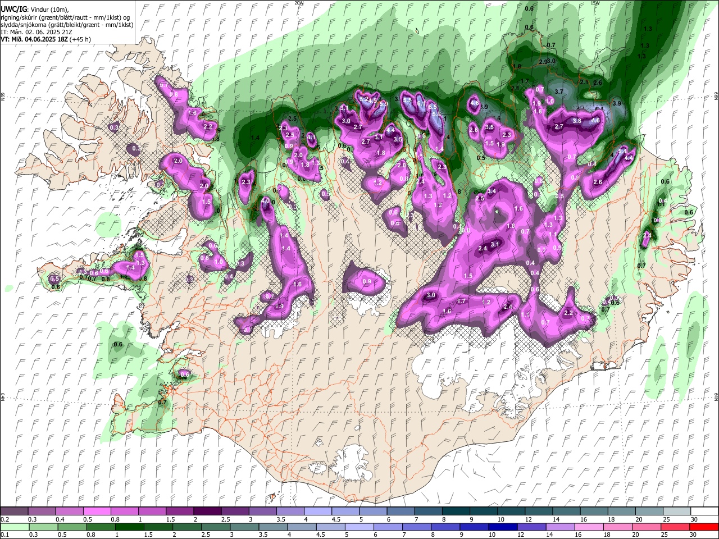Viewport: 719px width, 539px height.
Task: Select upper legend swatch between 8 and 9
Action: point(456,511)
